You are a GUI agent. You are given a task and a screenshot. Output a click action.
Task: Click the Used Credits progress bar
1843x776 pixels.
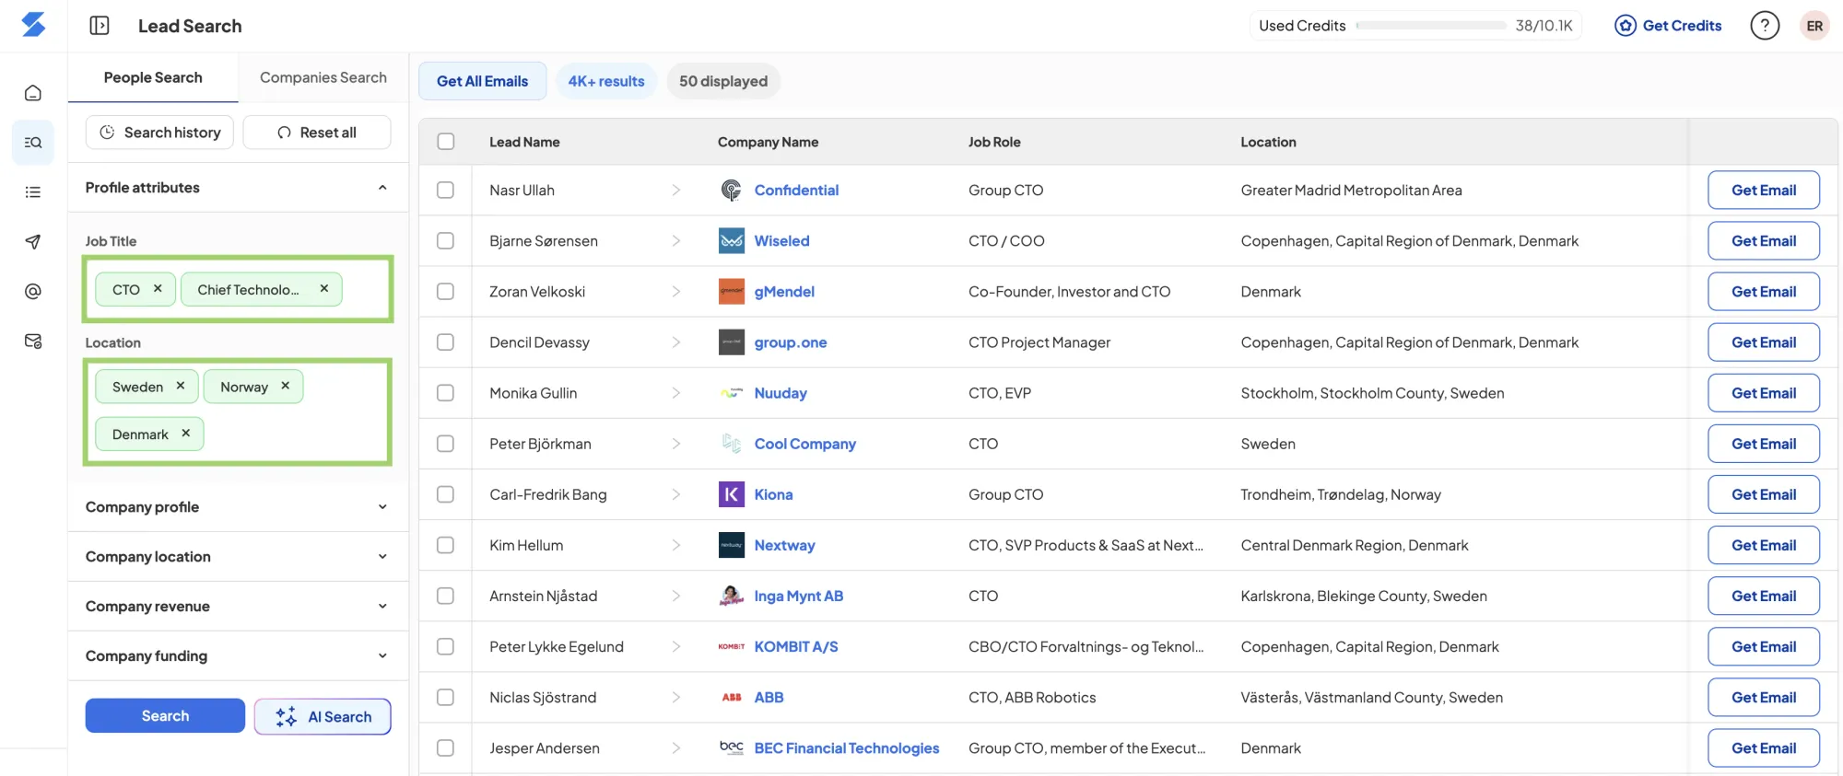pos(1431,26)
